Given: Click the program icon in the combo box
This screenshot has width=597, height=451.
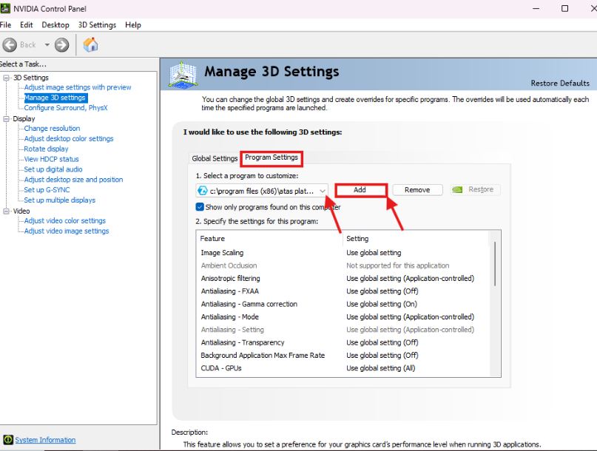Looking at the screenshot, I should (x=203, y=191).
